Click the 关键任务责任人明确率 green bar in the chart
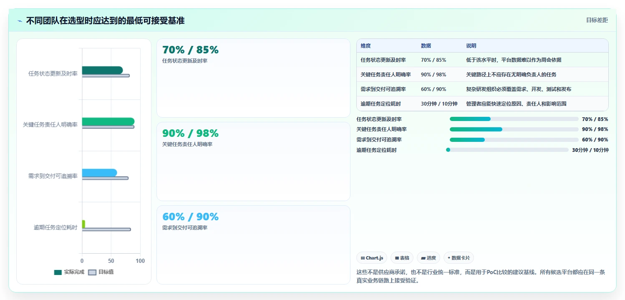Viewport: 625px width, 300px height. point(108,121)
